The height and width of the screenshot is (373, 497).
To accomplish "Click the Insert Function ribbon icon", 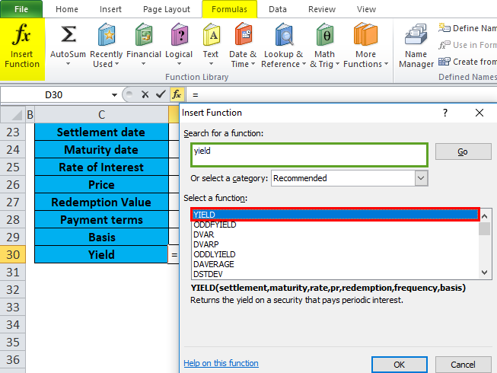I will coord(21,46).
